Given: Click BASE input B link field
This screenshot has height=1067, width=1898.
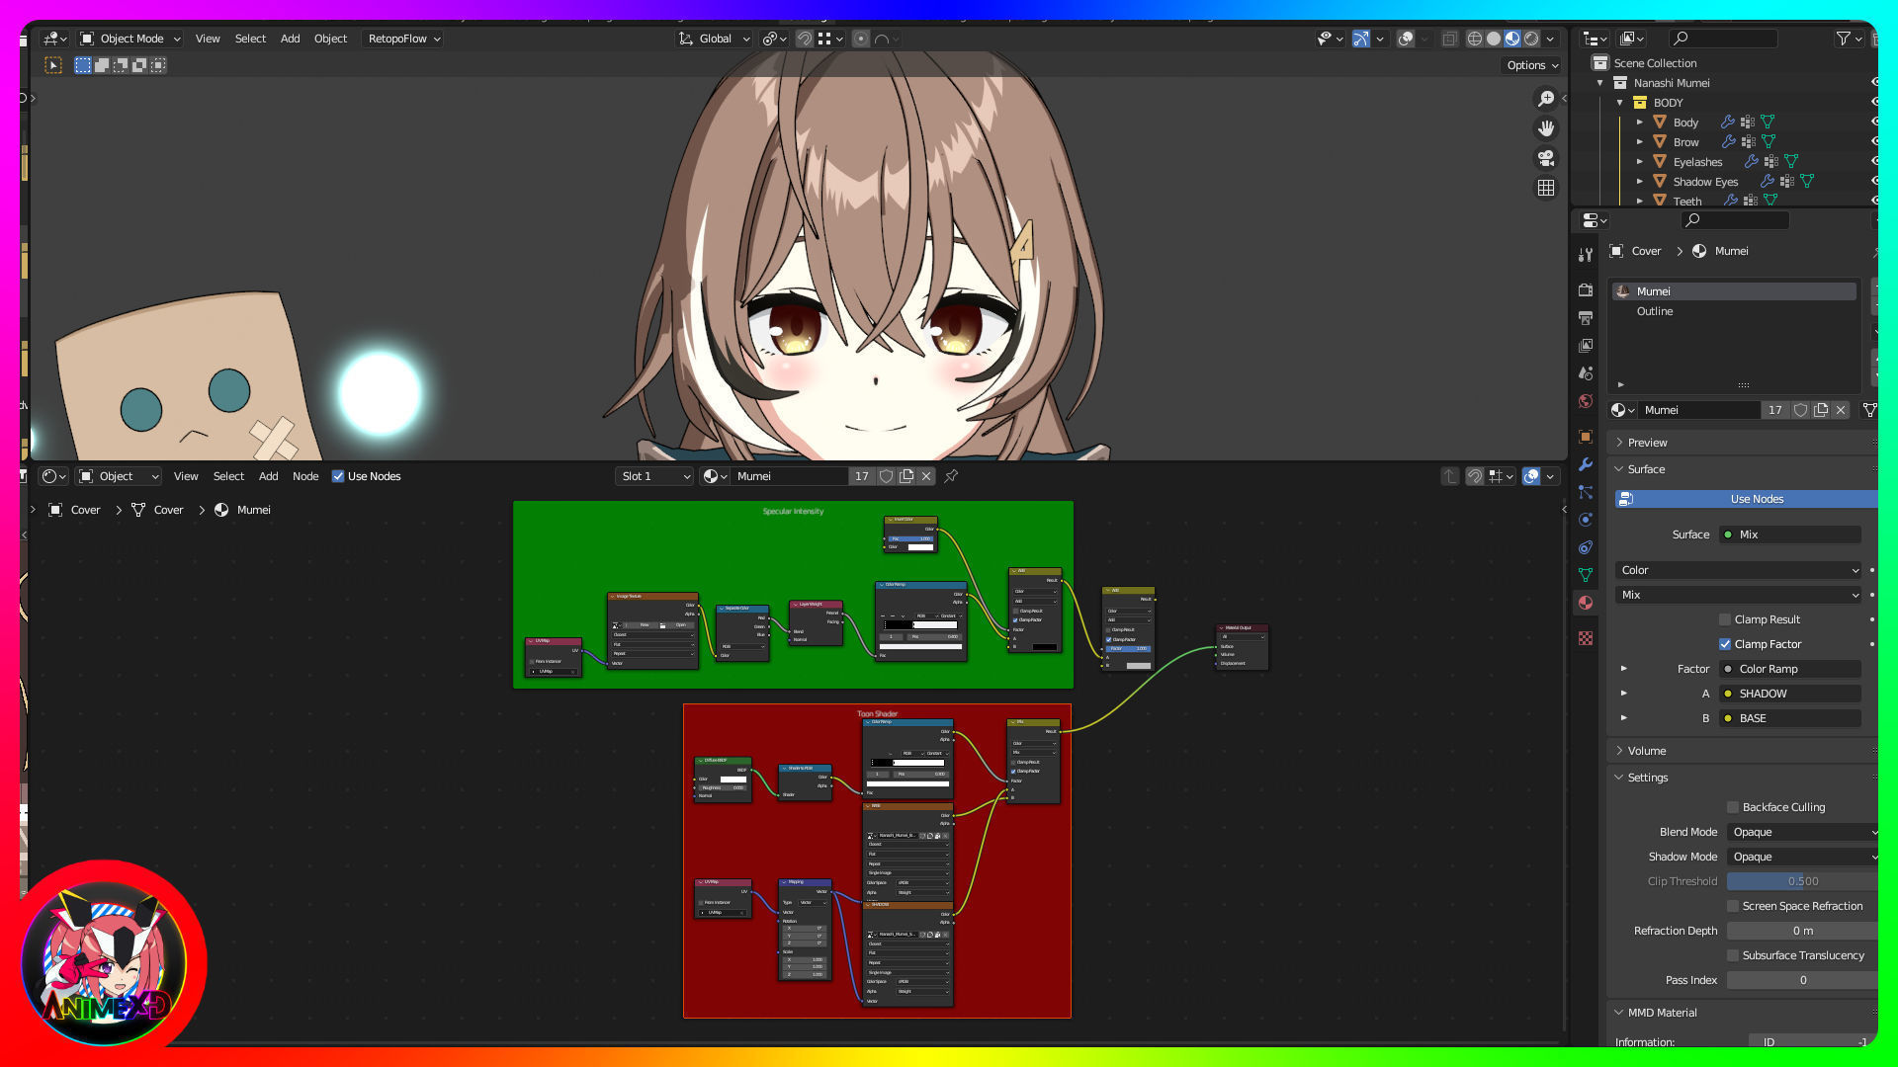Looking at the screenshot, I should (1790, 718).
